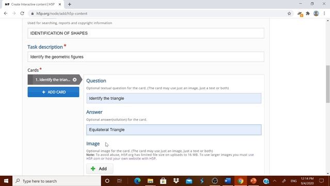Click the scrollbar down arrow
The image size is (330, 186).
(328, 174)
